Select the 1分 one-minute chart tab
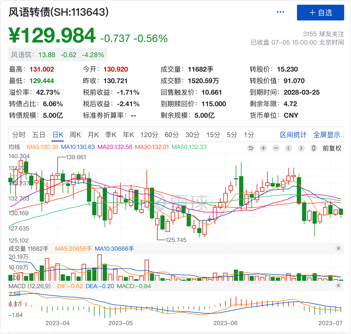Screen dimensions: 351x334 tap(249, 135)
